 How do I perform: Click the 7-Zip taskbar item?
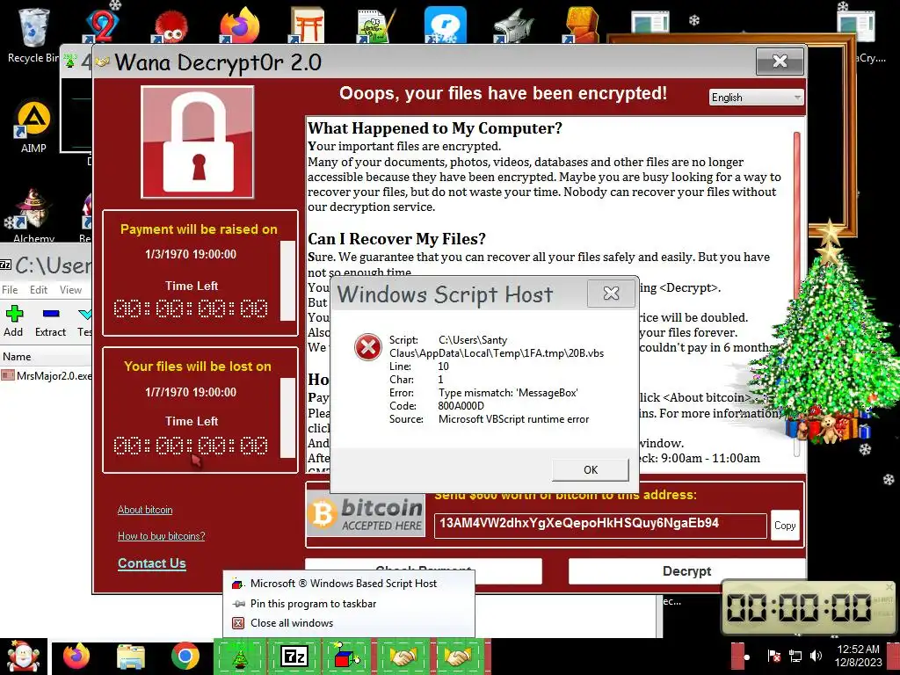(294, 657)
